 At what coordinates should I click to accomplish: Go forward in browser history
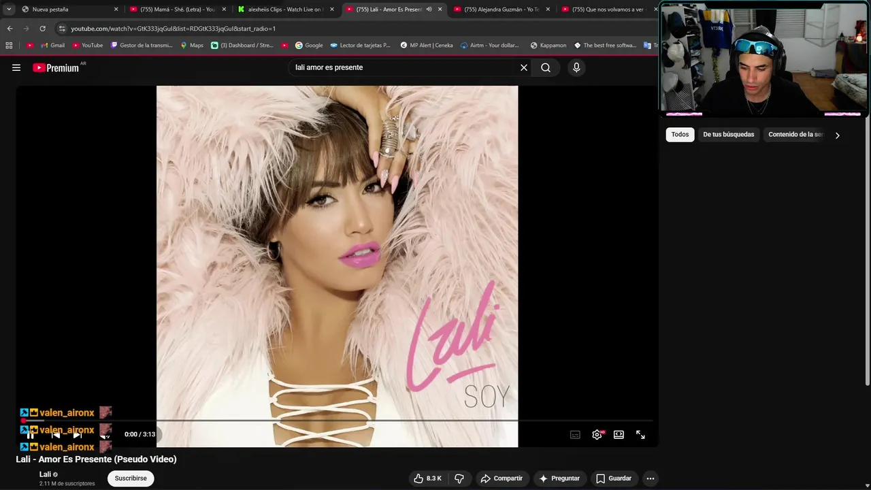coord(26,29)
